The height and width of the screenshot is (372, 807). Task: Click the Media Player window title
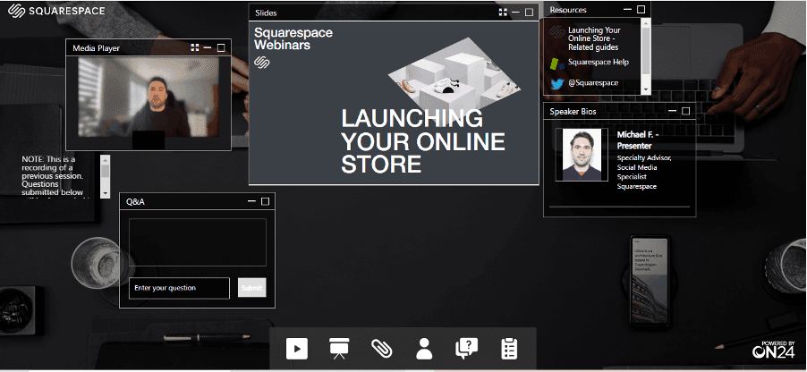pos(96,48)
